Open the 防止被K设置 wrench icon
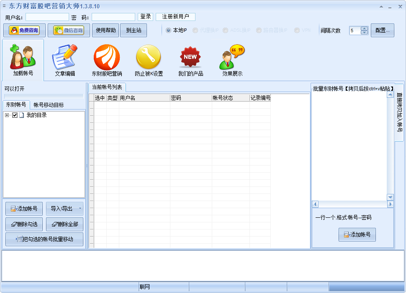406x293 pixels. tap(149, 60)
